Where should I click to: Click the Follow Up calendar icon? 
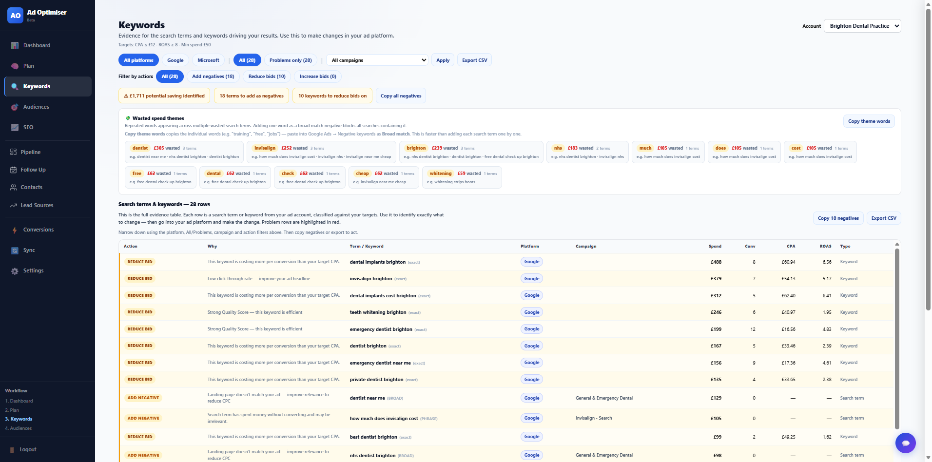coord(13,170)
